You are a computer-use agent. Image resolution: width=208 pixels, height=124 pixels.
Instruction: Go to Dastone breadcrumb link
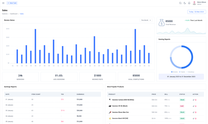click(x=5, y=14)
